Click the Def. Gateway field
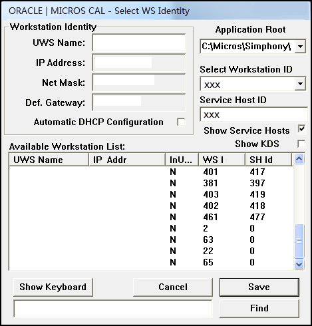The height and width of the screenshot is (326, 312). [x=139, y=102]
